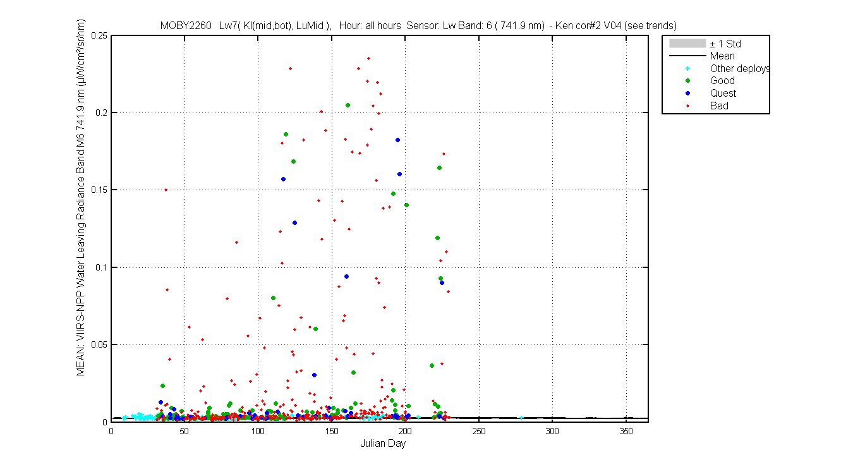Click the black Mean line sample in legend
The image size is (853, 474).
coord(687,56)
